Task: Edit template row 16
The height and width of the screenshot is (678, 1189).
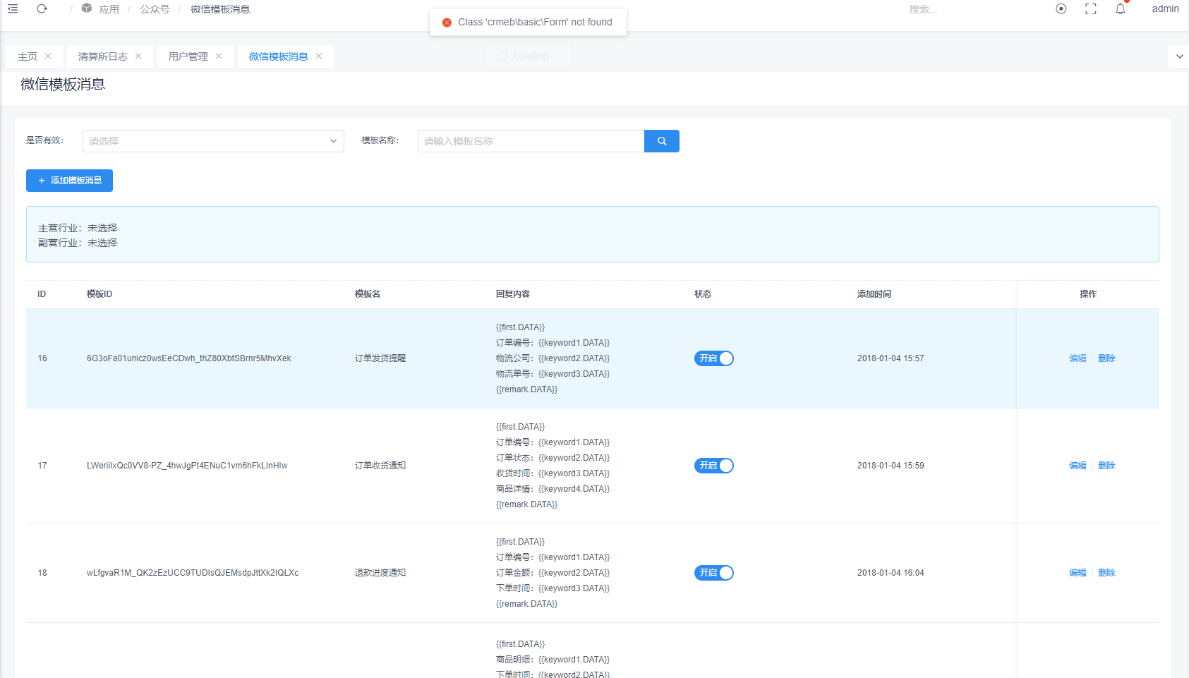Action: (1078, 358)
